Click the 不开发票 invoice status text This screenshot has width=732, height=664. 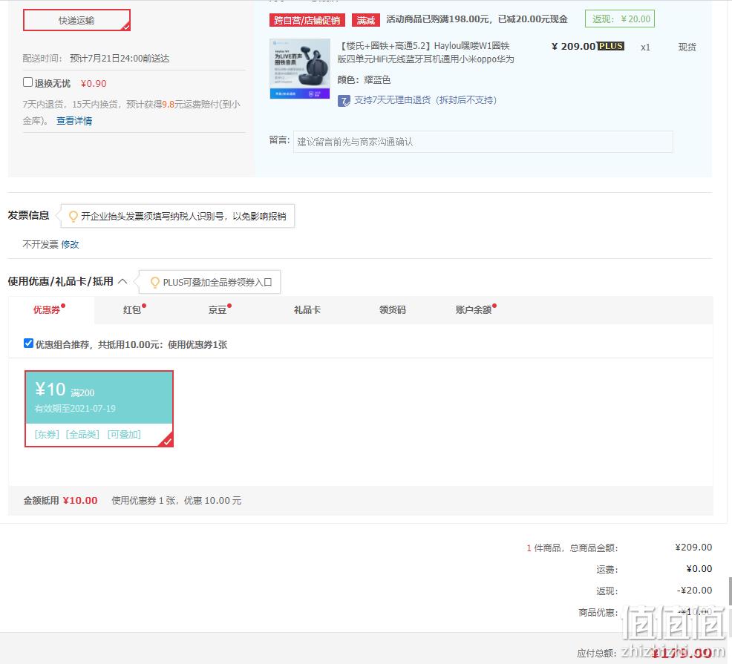[x=41, y=245]
